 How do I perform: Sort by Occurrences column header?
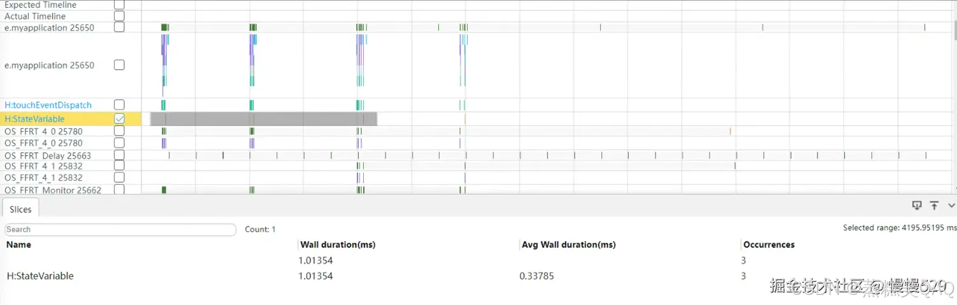[769, 245]
